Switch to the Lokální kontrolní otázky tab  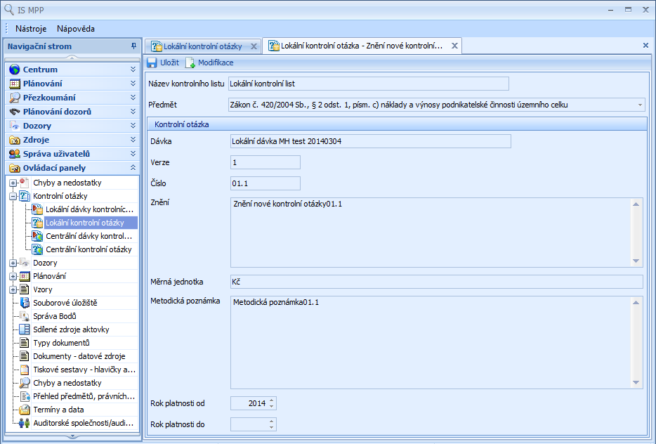coord(202,46)
